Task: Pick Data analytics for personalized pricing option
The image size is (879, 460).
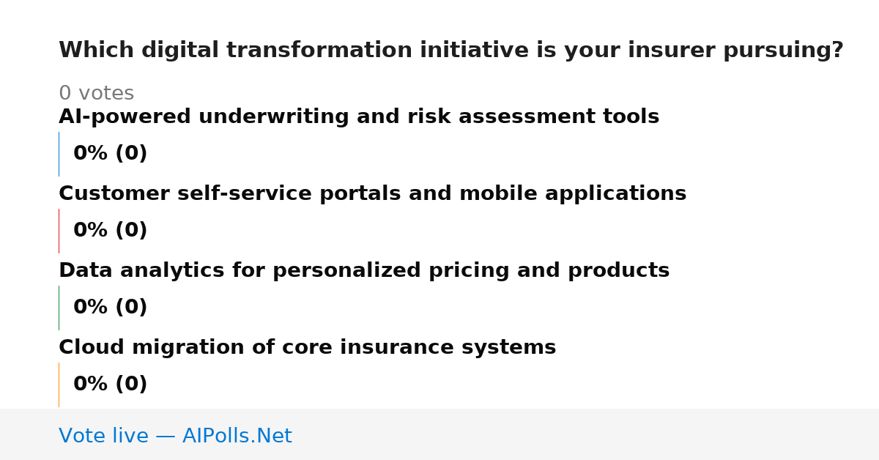Action: click(364, 271)
